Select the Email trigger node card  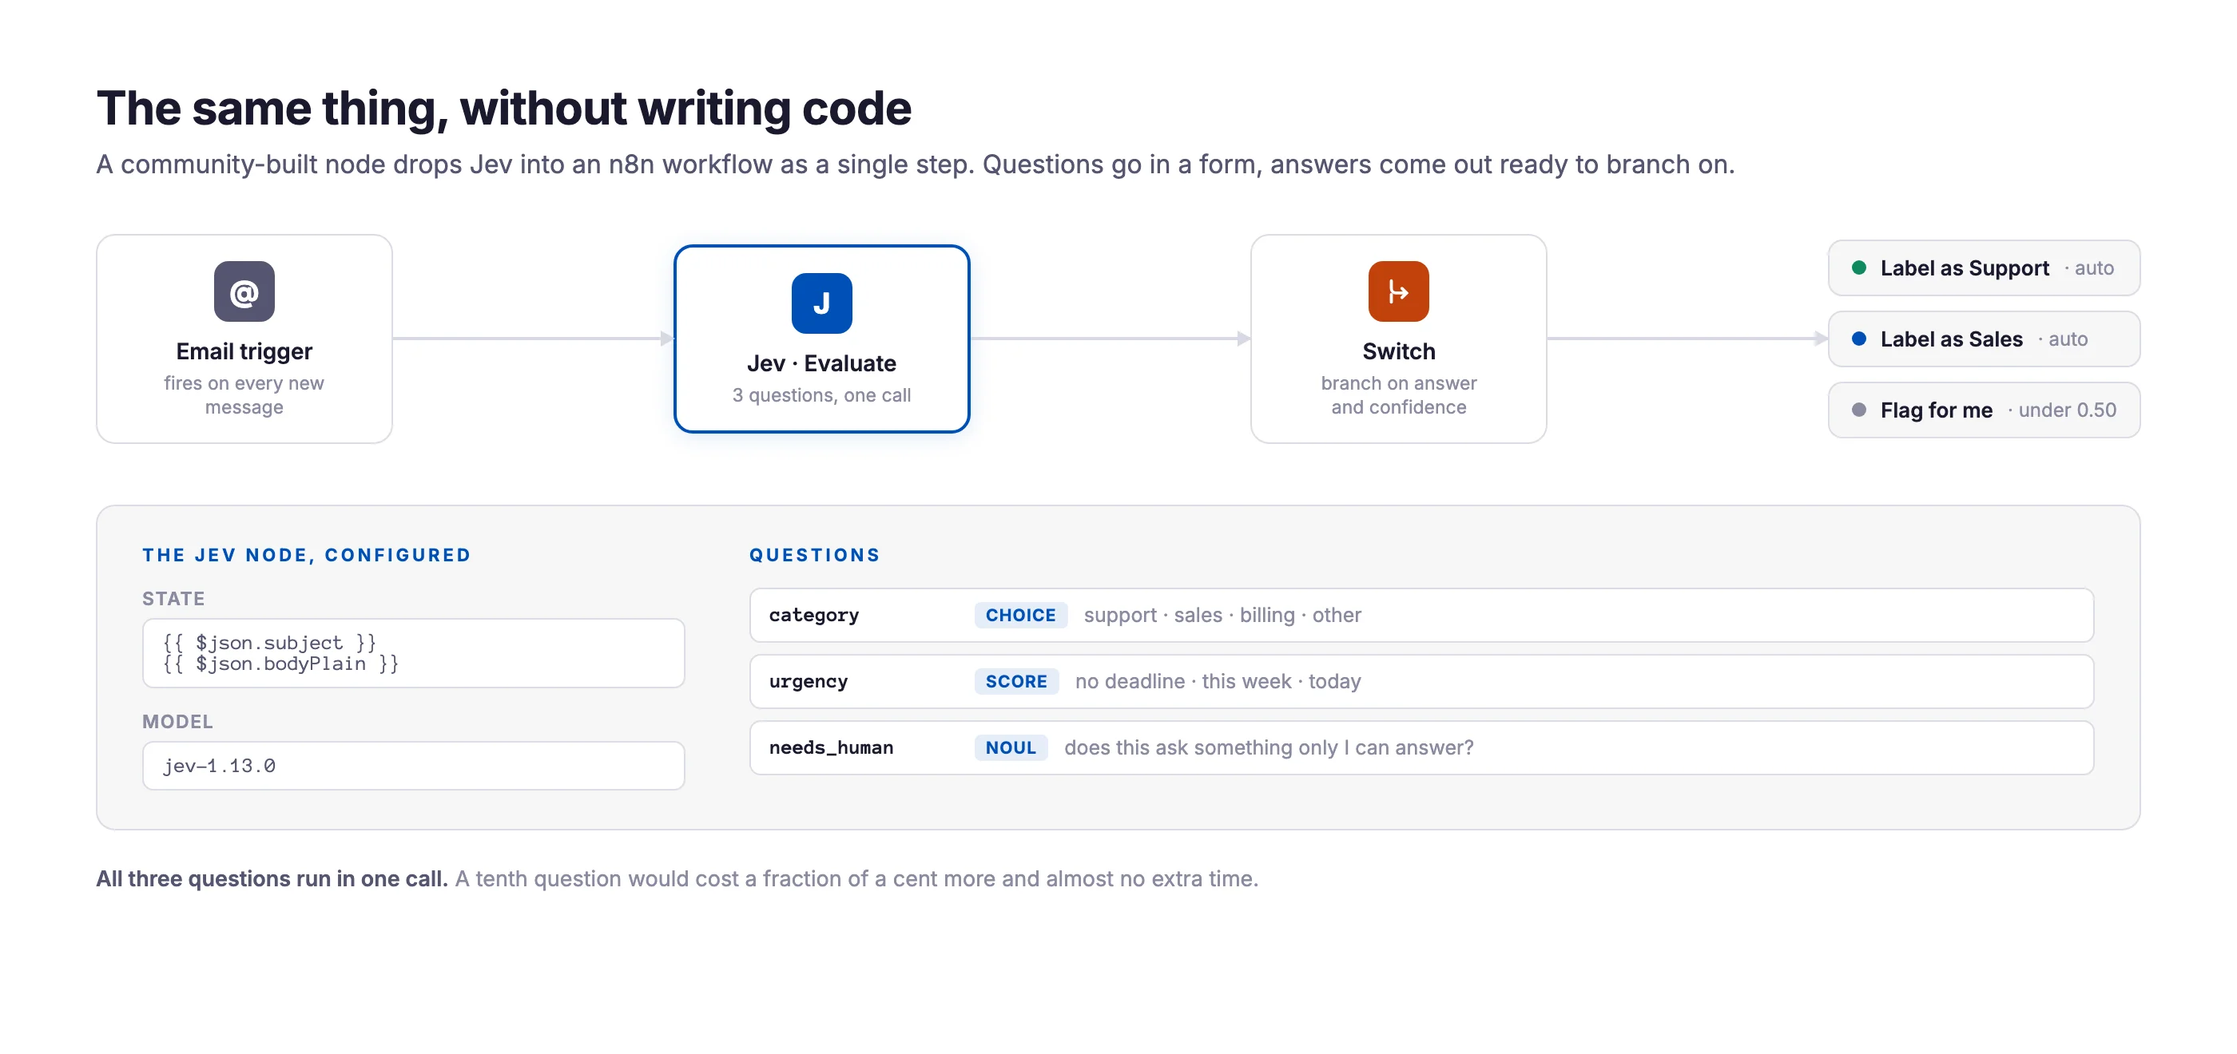tap(244, 339)
